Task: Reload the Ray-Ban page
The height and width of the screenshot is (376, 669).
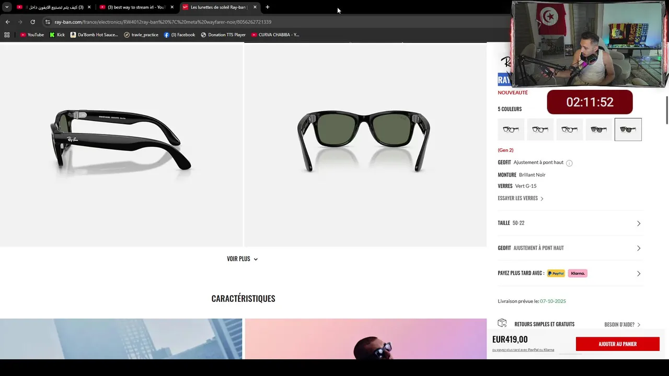Action: click(32, 22)
